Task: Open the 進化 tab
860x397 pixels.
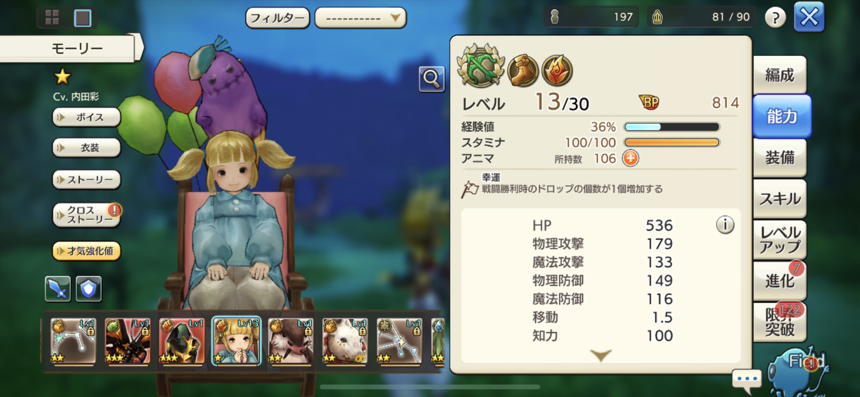Action: [780, 281]
